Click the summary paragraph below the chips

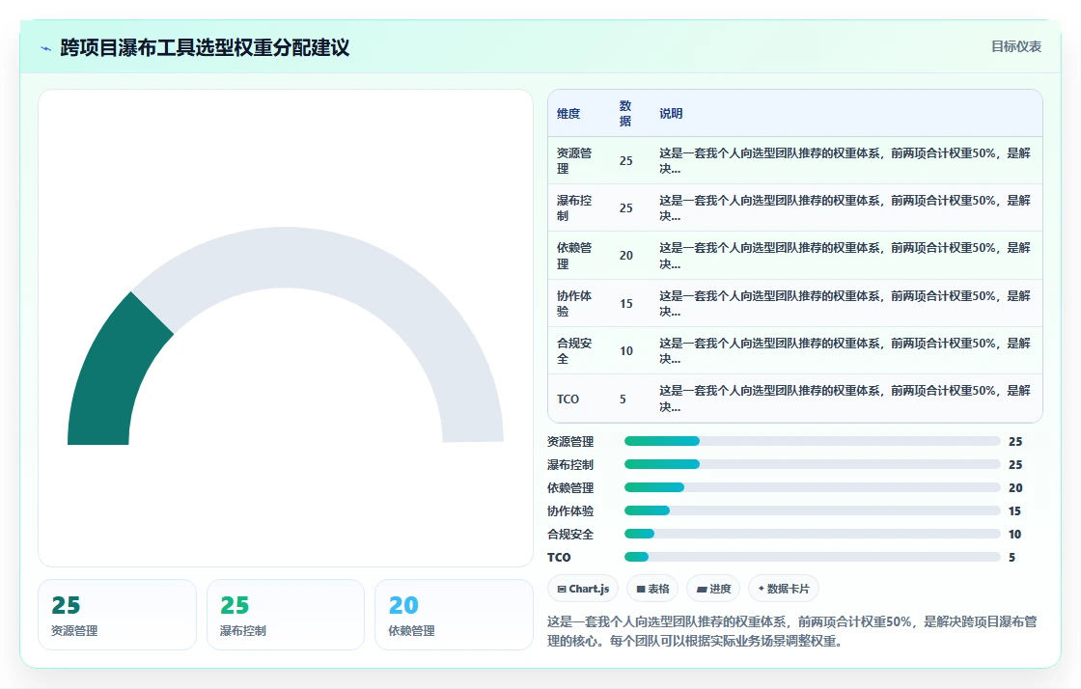(792, 631)
